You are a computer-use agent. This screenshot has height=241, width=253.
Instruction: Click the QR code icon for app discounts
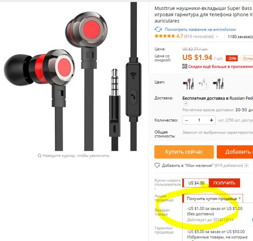tap(185, 66)
